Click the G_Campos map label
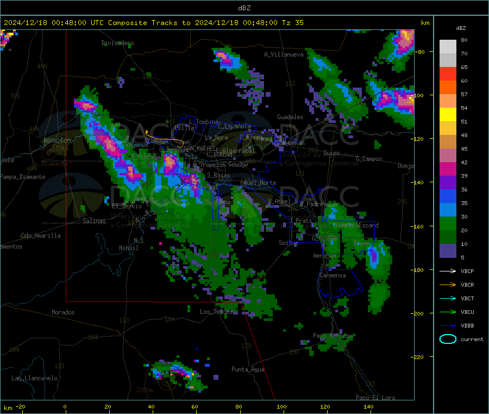The height and width of the screenshot is (414, 489). (x=369, y=159)
